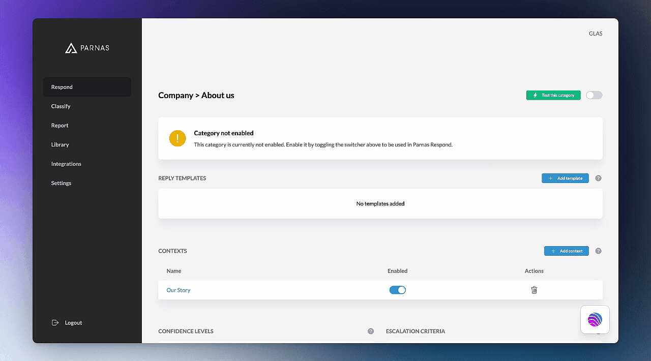Open the Report page
This screenshot has width=651, height=361.
60,126
